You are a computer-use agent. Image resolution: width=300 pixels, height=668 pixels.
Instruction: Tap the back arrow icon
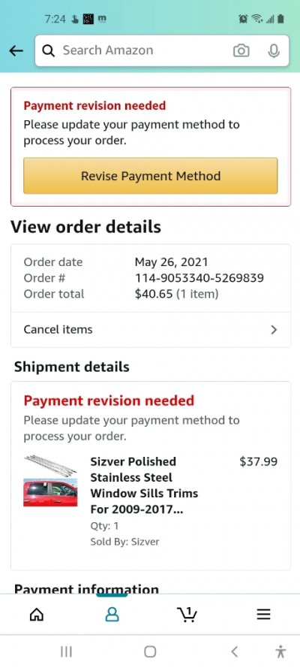(x=16, y=50)
